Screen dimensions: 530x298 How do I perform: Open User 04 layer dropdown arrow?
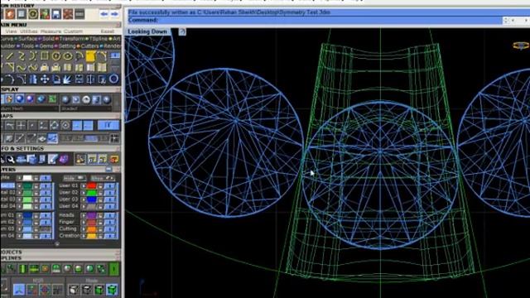(84, 206)
